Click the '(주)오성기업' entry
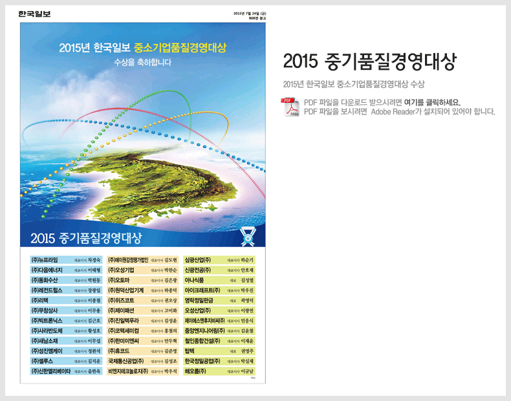511x401 pixels. click(x=143, y=270)
